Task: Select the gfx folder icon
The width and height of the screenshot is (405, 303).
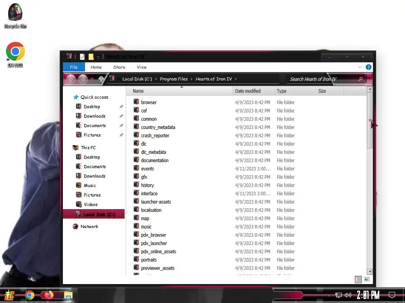Action: point(136,176)
